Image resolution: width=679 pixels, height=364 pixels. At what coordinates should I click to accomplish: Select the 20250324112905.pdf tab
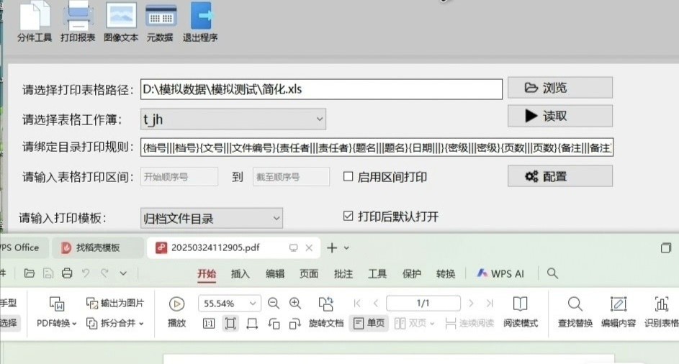(x=215, y=247)
